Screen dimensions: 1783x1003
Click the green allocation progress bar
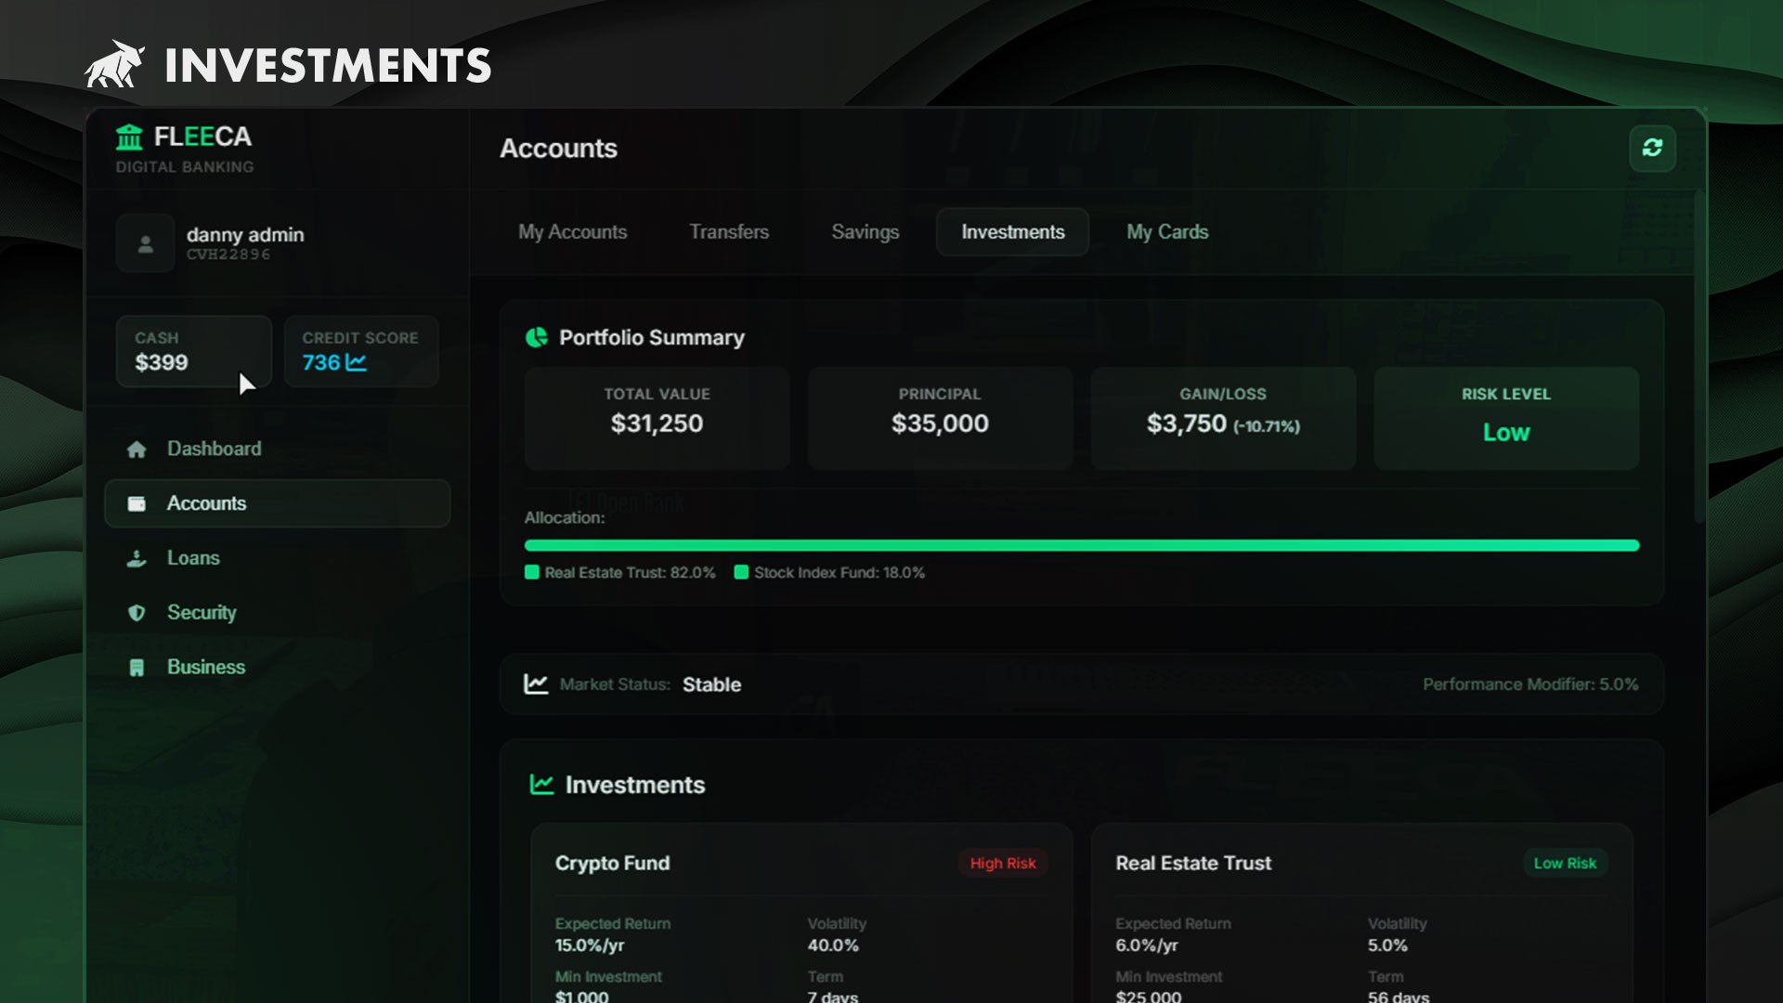pyautogui.click(x=1081, y=545)
